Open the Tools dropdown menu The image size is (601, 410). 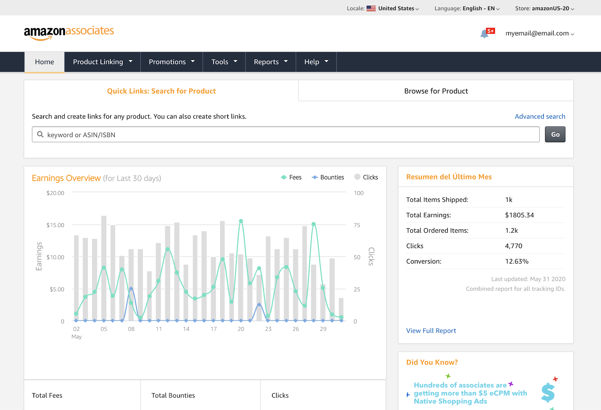click(x=224, y=62)
